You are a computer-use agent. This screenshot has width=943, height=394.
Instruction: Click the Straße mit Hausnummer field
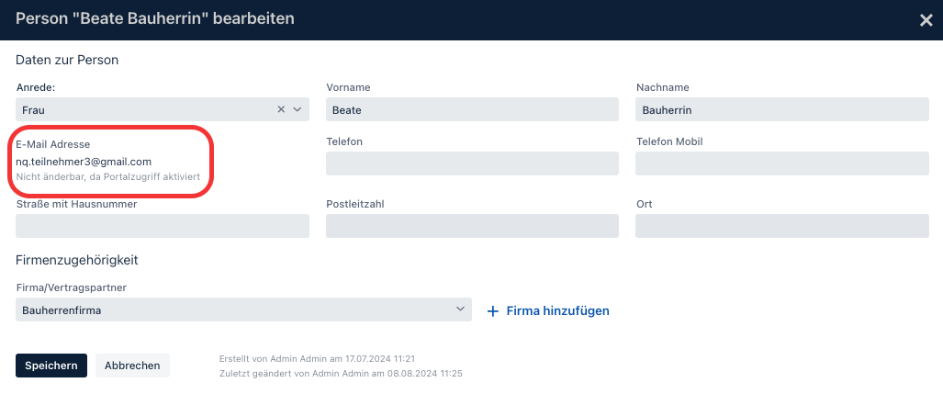point(163,226)
